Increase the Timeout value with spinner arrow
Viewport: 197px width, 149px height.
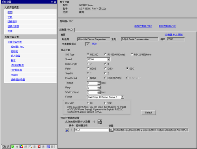tap(99, 82)
